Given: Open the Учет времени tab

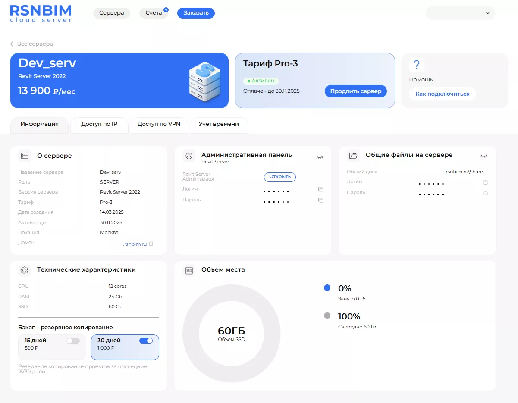Looking at the screenshot, I should pyautogui.click(x=219, y=124).
